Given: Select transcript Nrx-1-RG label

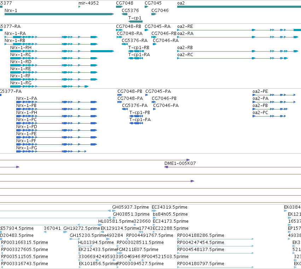Looking at the screenshot, I should click(21, 83).
